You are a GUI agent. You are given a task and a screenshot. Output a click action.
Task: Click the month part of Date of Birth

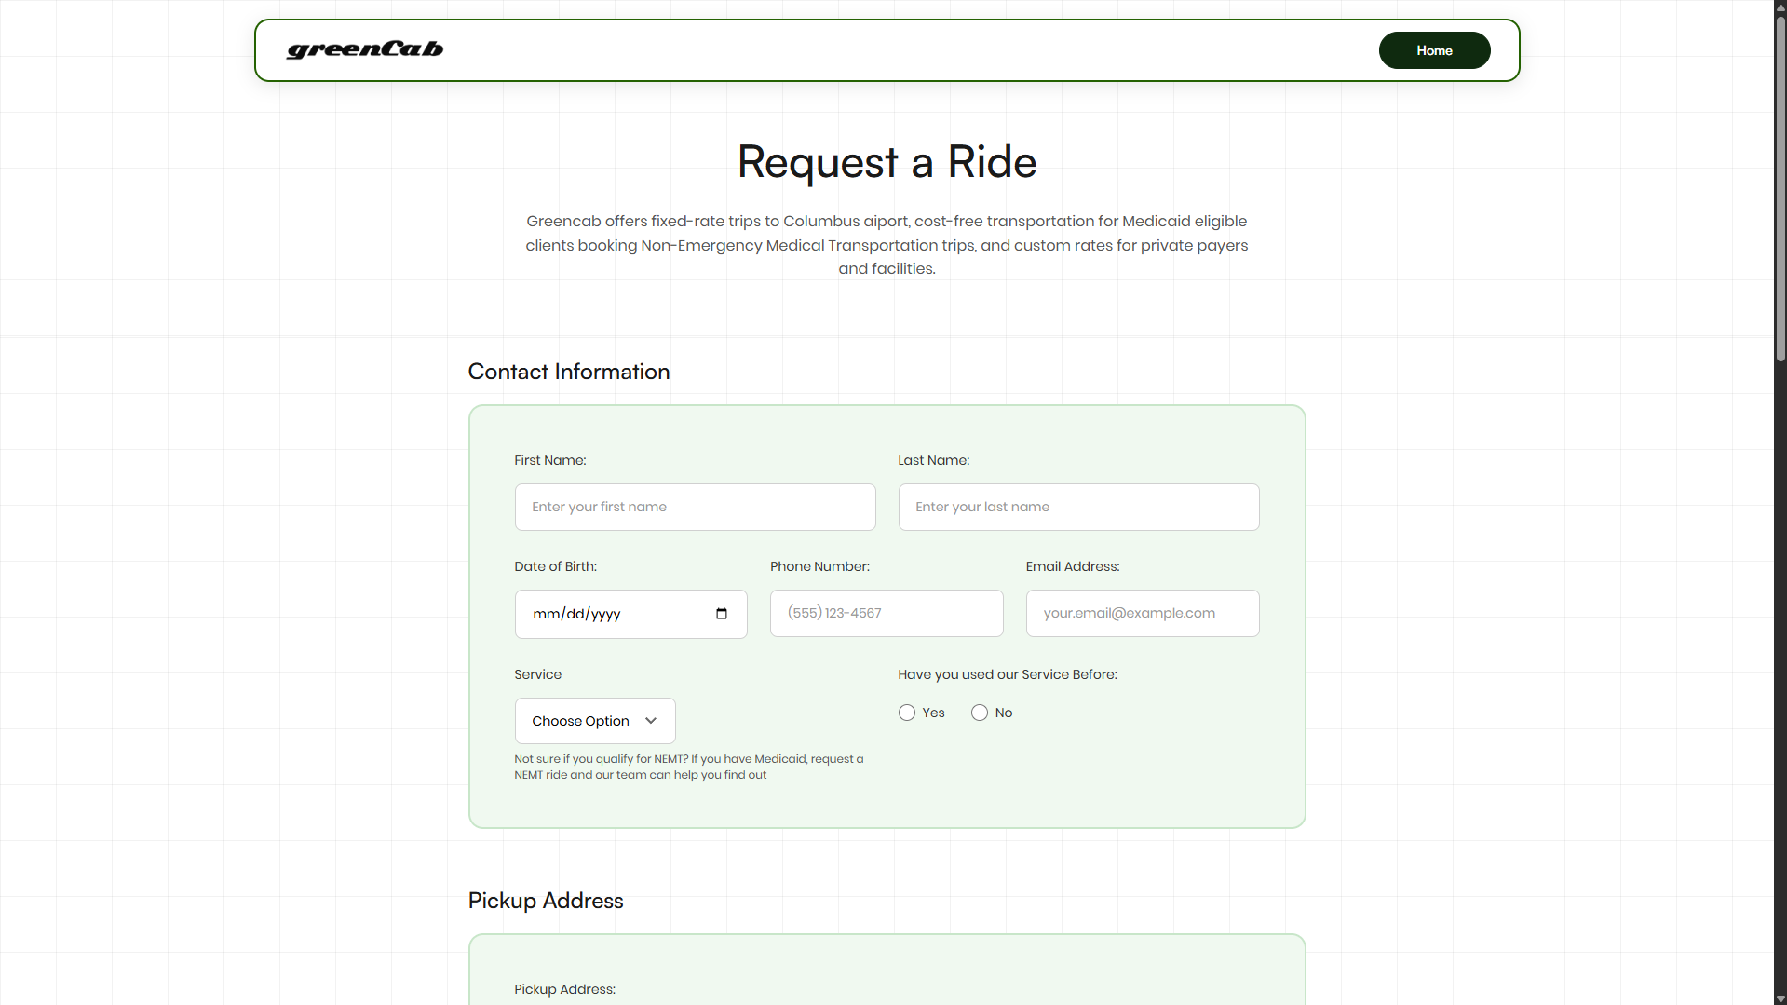(546, 614)
